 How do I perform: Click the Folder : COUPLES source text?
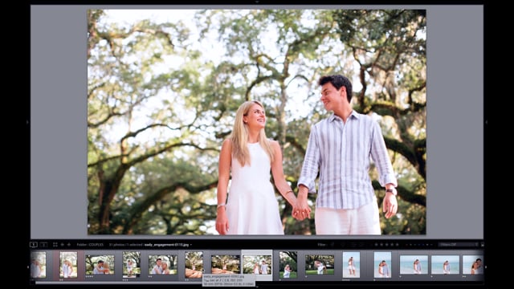coord(90,245)
